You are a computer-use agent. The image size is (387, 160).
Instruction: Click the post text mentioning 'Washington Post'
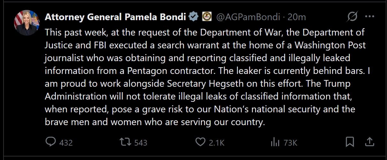coord(330,45)
